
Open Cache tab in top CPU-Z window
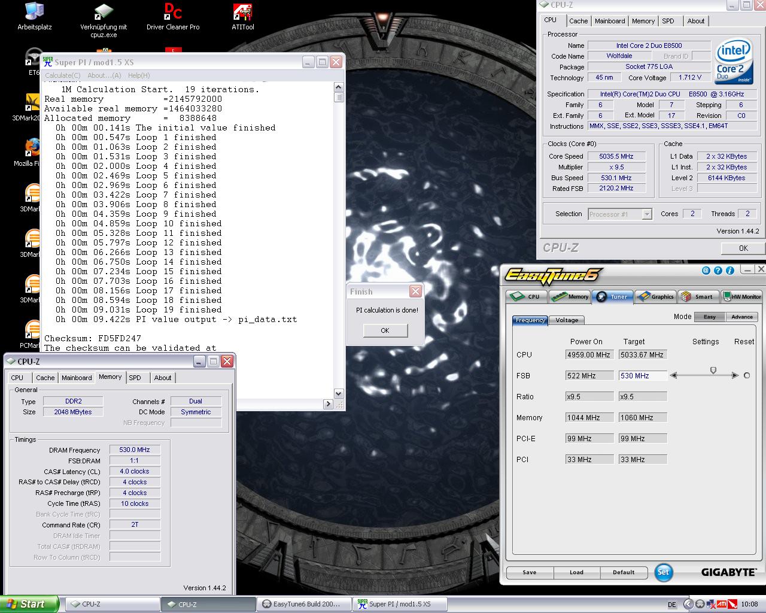[578, 21]
